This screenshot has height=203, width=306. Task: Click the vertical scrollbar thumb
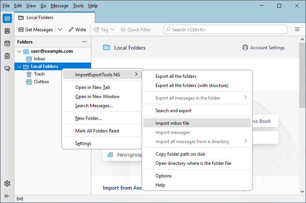pyautogui.click(x=302, y=75)
